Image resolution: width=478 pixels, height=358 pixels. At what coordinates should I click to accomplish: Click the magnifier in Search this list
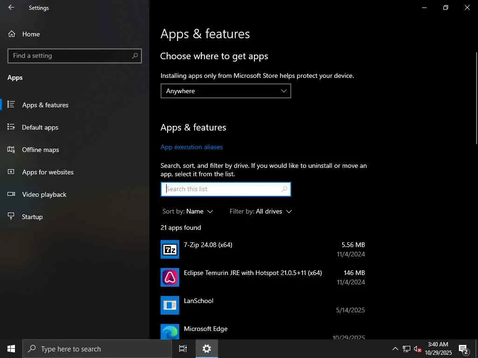click(x=284, y=189)
